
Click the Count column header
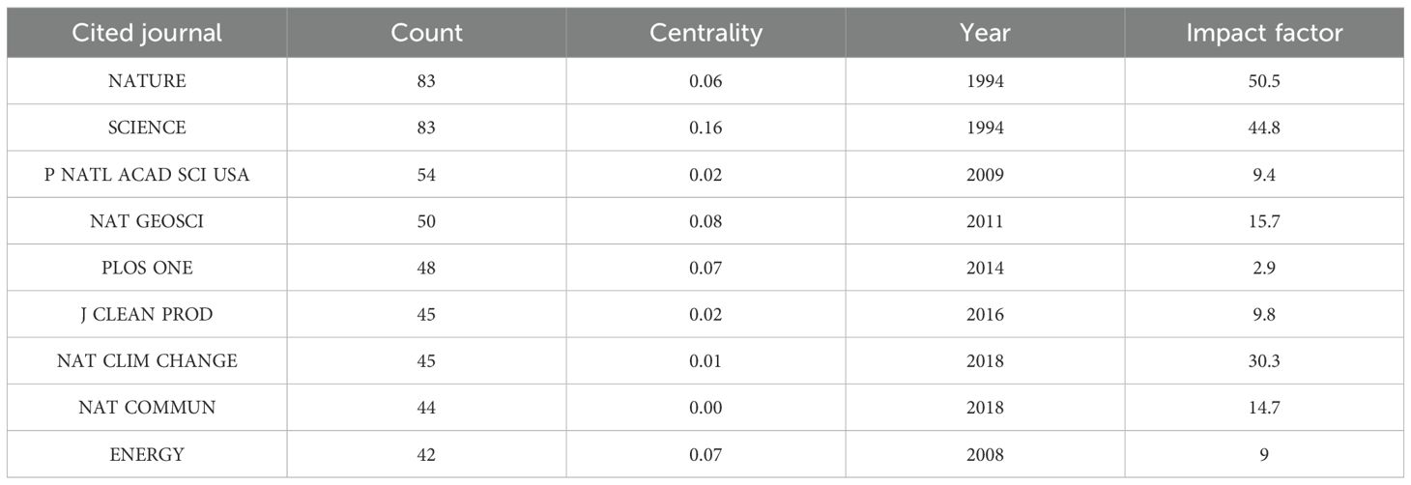point(426,33)
